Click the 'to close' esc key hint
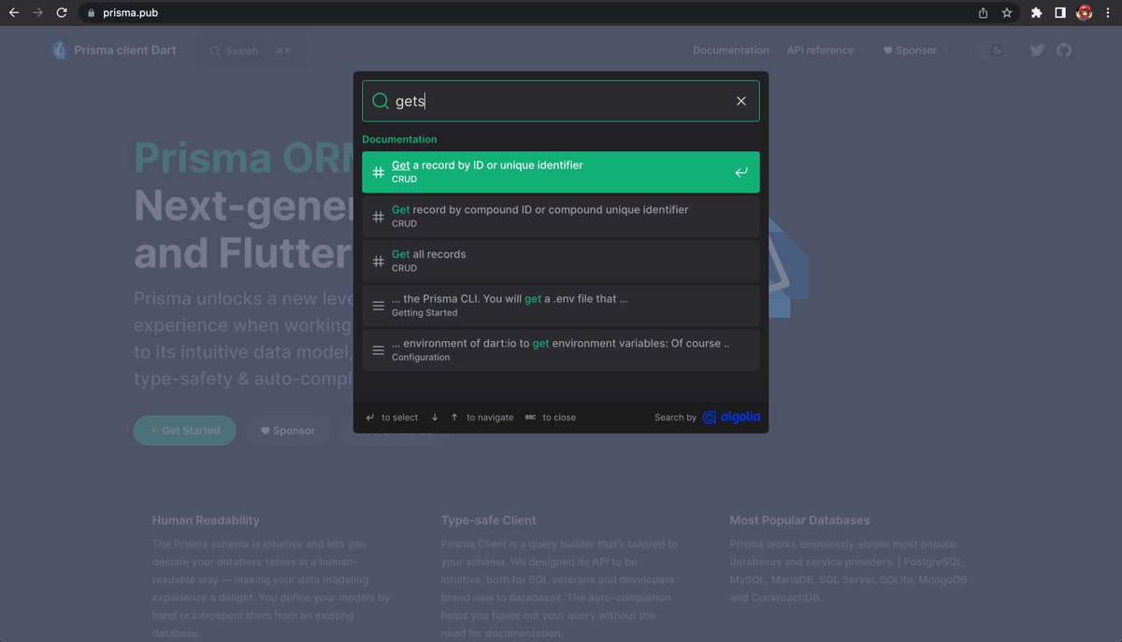This screenshot has width=1122, height=642. click(551, 418)
